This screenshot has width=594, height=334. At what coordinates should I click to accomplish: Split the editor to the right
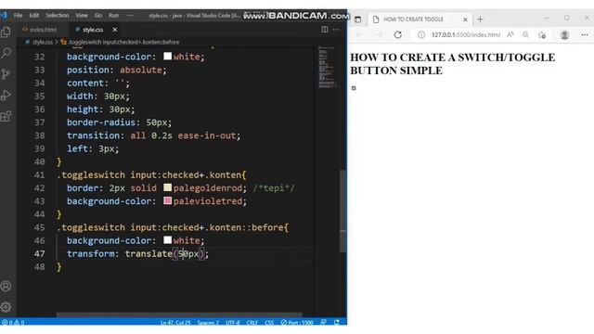tap(325, 29)
